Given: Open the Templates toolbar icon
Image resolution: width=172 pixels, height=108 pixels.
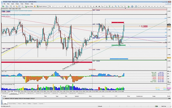Looking at the screenshot, I should (x=136, y=6).
